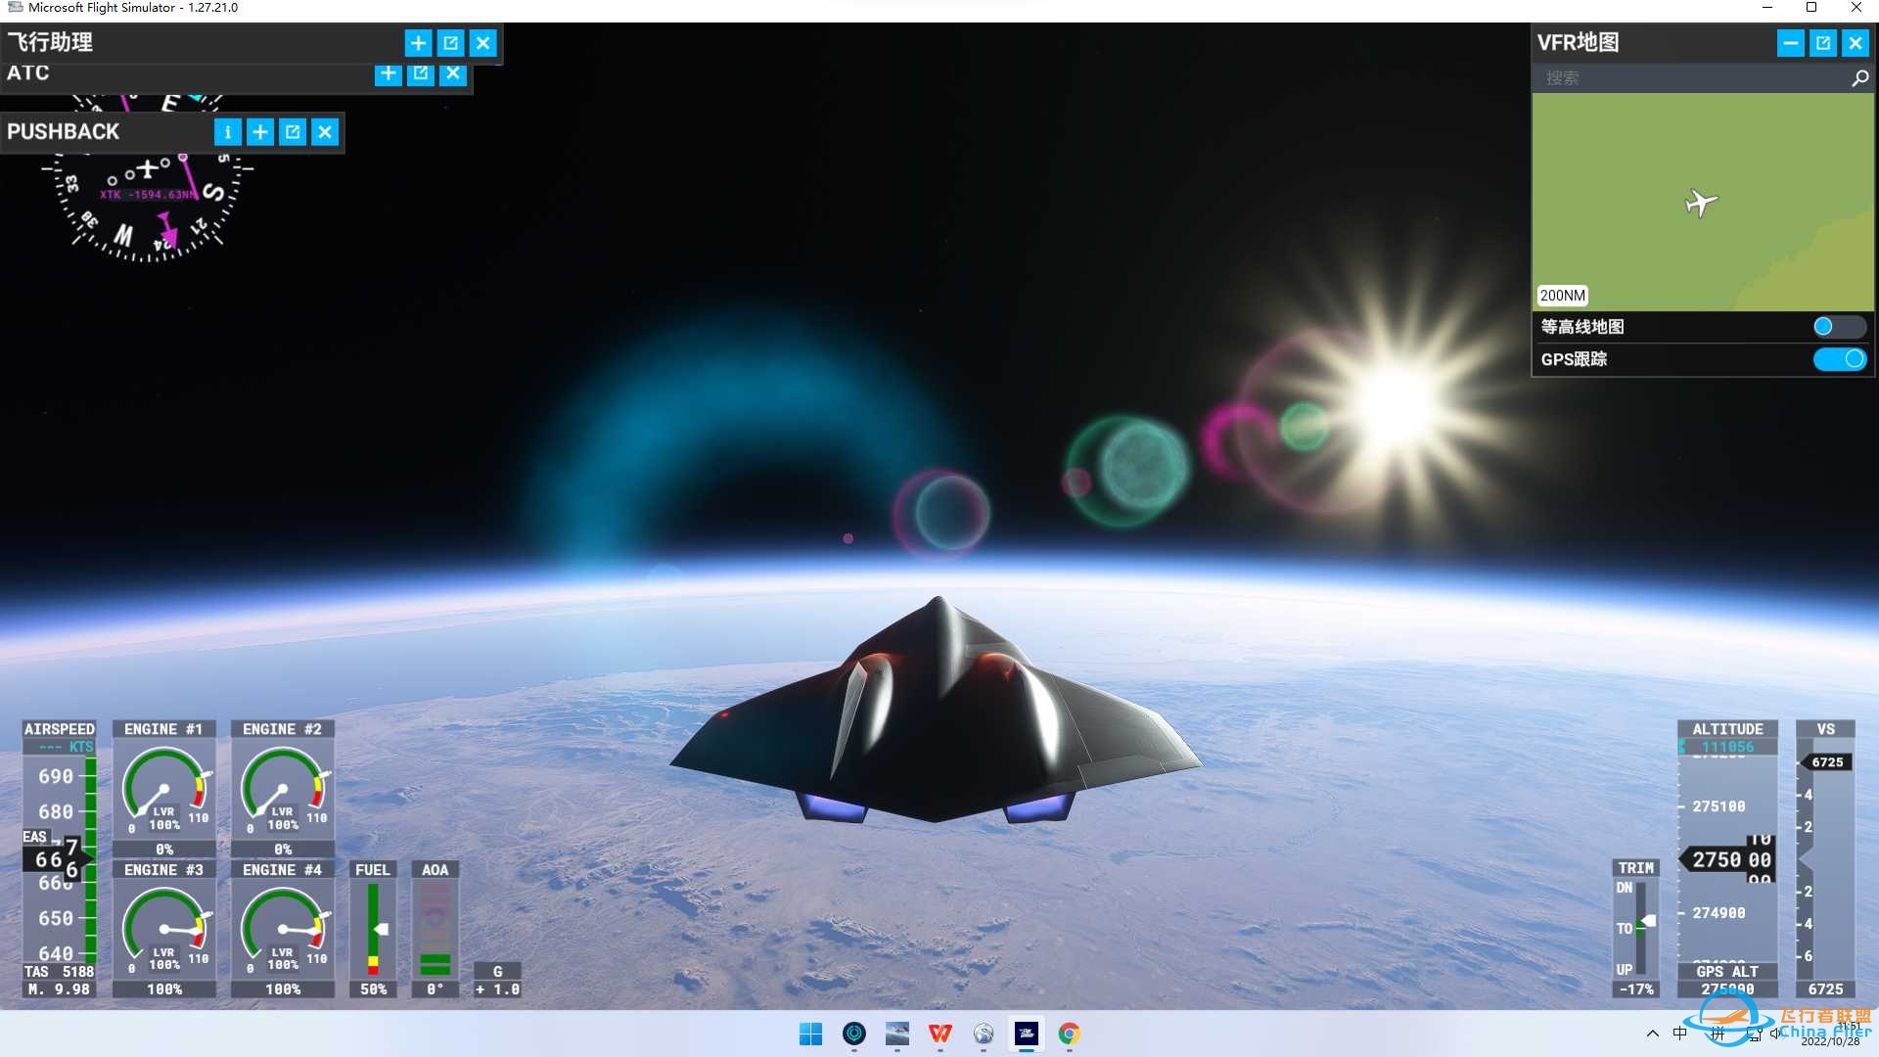Pop out the ATC panel window
Viewport: 1879px width, 1057px height.
(421, 73)
